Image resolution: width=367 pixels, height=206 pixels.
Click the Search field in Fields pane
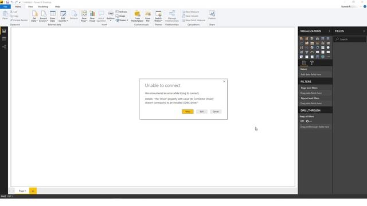[x=350, y=39]
